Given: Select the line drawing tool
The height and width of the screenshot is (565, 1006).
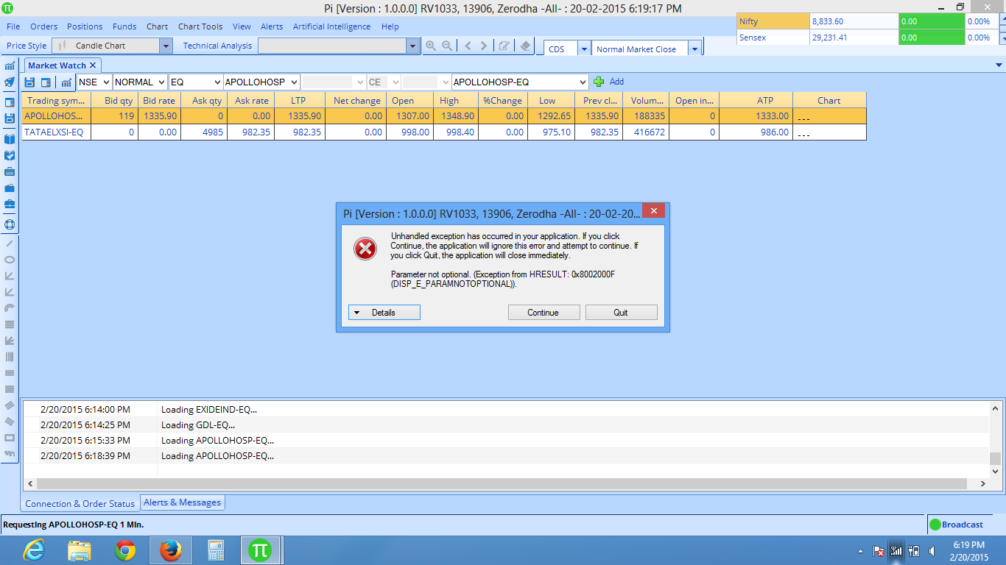Looking at the screenshot, I should pyautogui.click(x=10, y=243).
